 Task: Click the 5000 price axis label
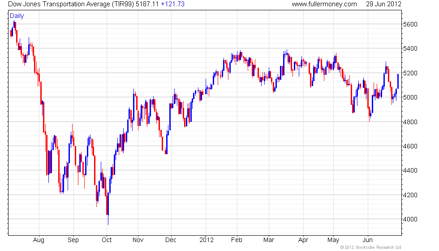tap(410, 98)
